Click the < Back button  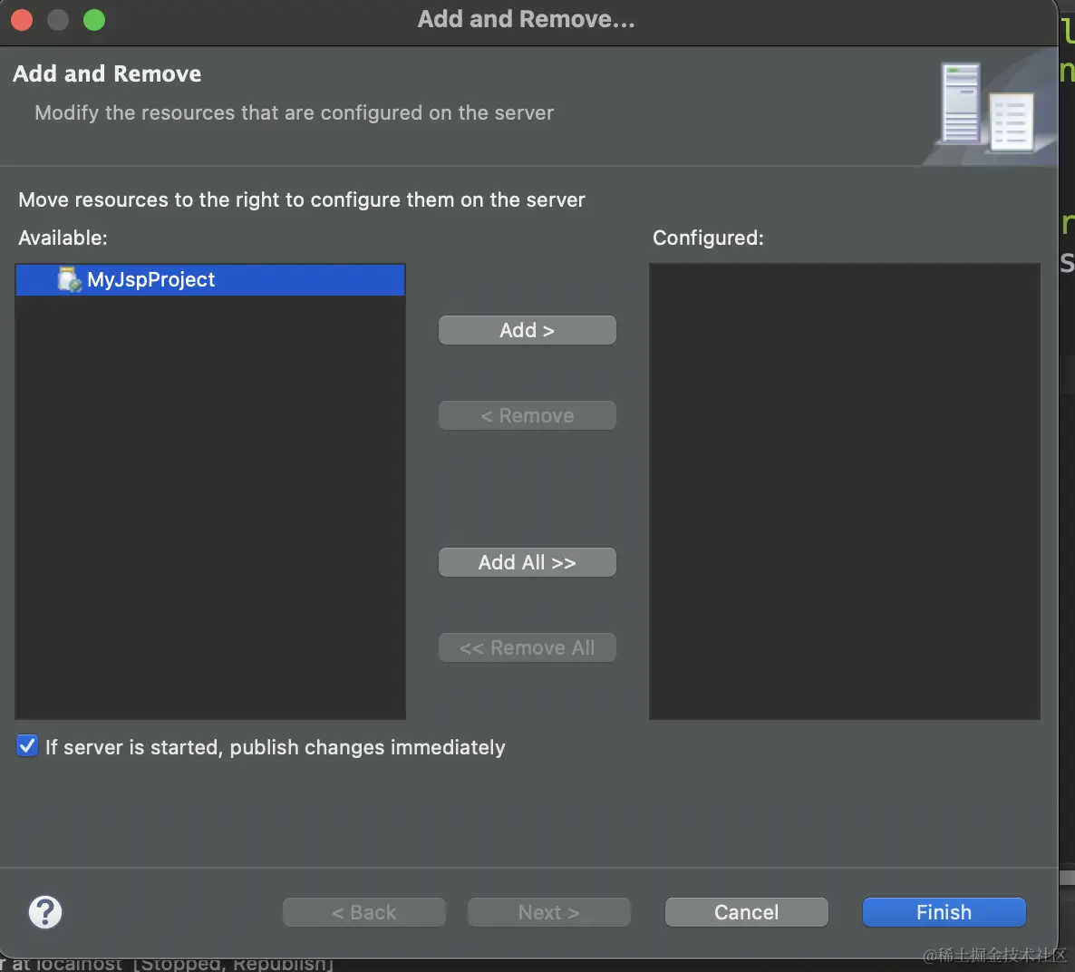[364, 911]
